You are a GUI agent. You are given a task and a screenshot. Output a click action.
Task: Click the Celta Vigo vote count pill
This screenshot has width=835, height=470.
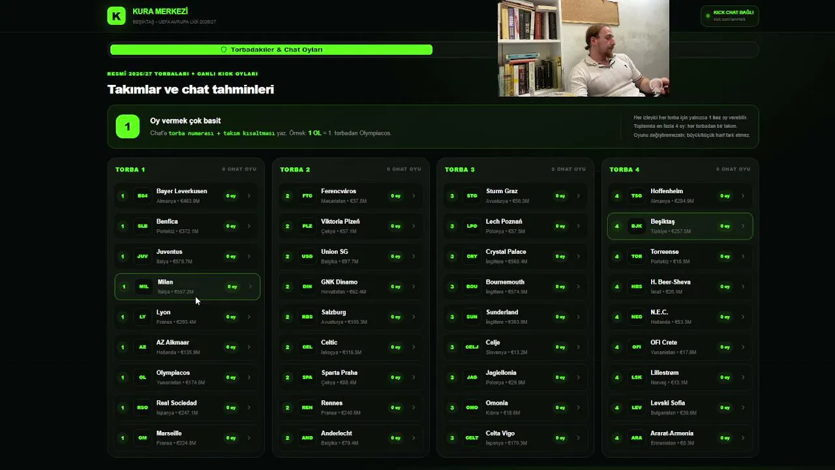pos(560,438)
